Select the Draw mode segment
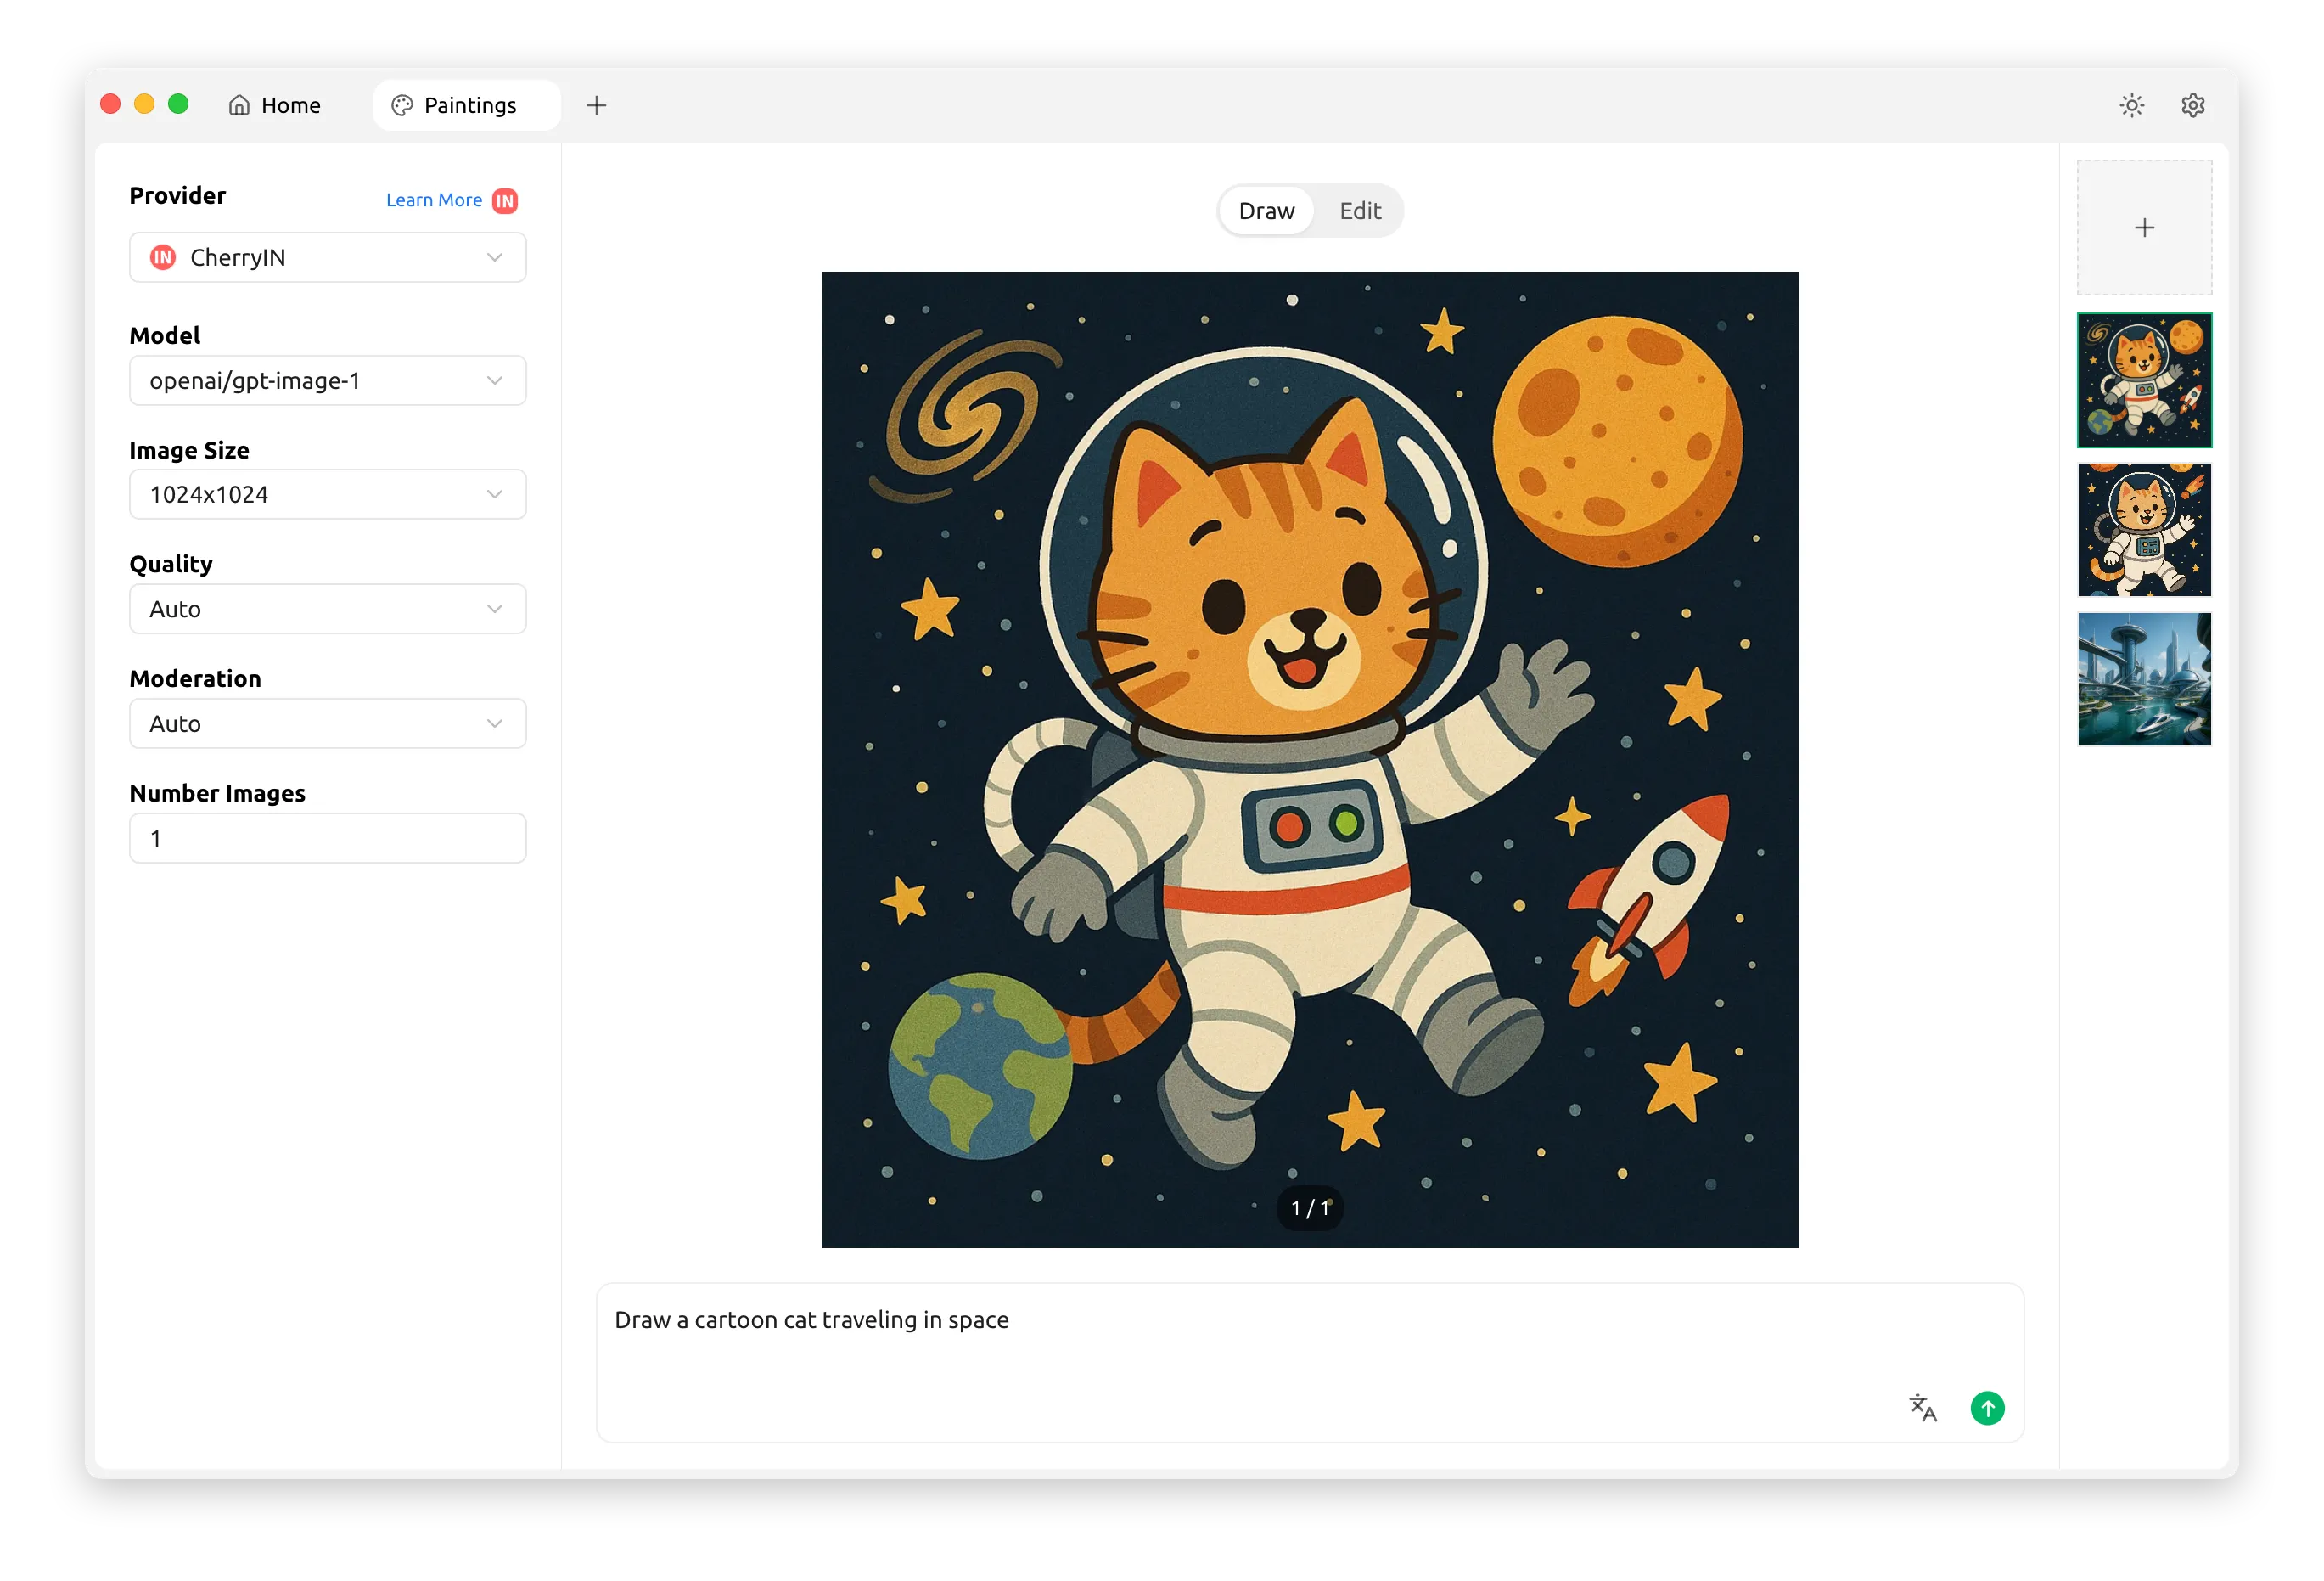Image resolution: width=2324 pixels, height=1581 pixels. 1266,211
